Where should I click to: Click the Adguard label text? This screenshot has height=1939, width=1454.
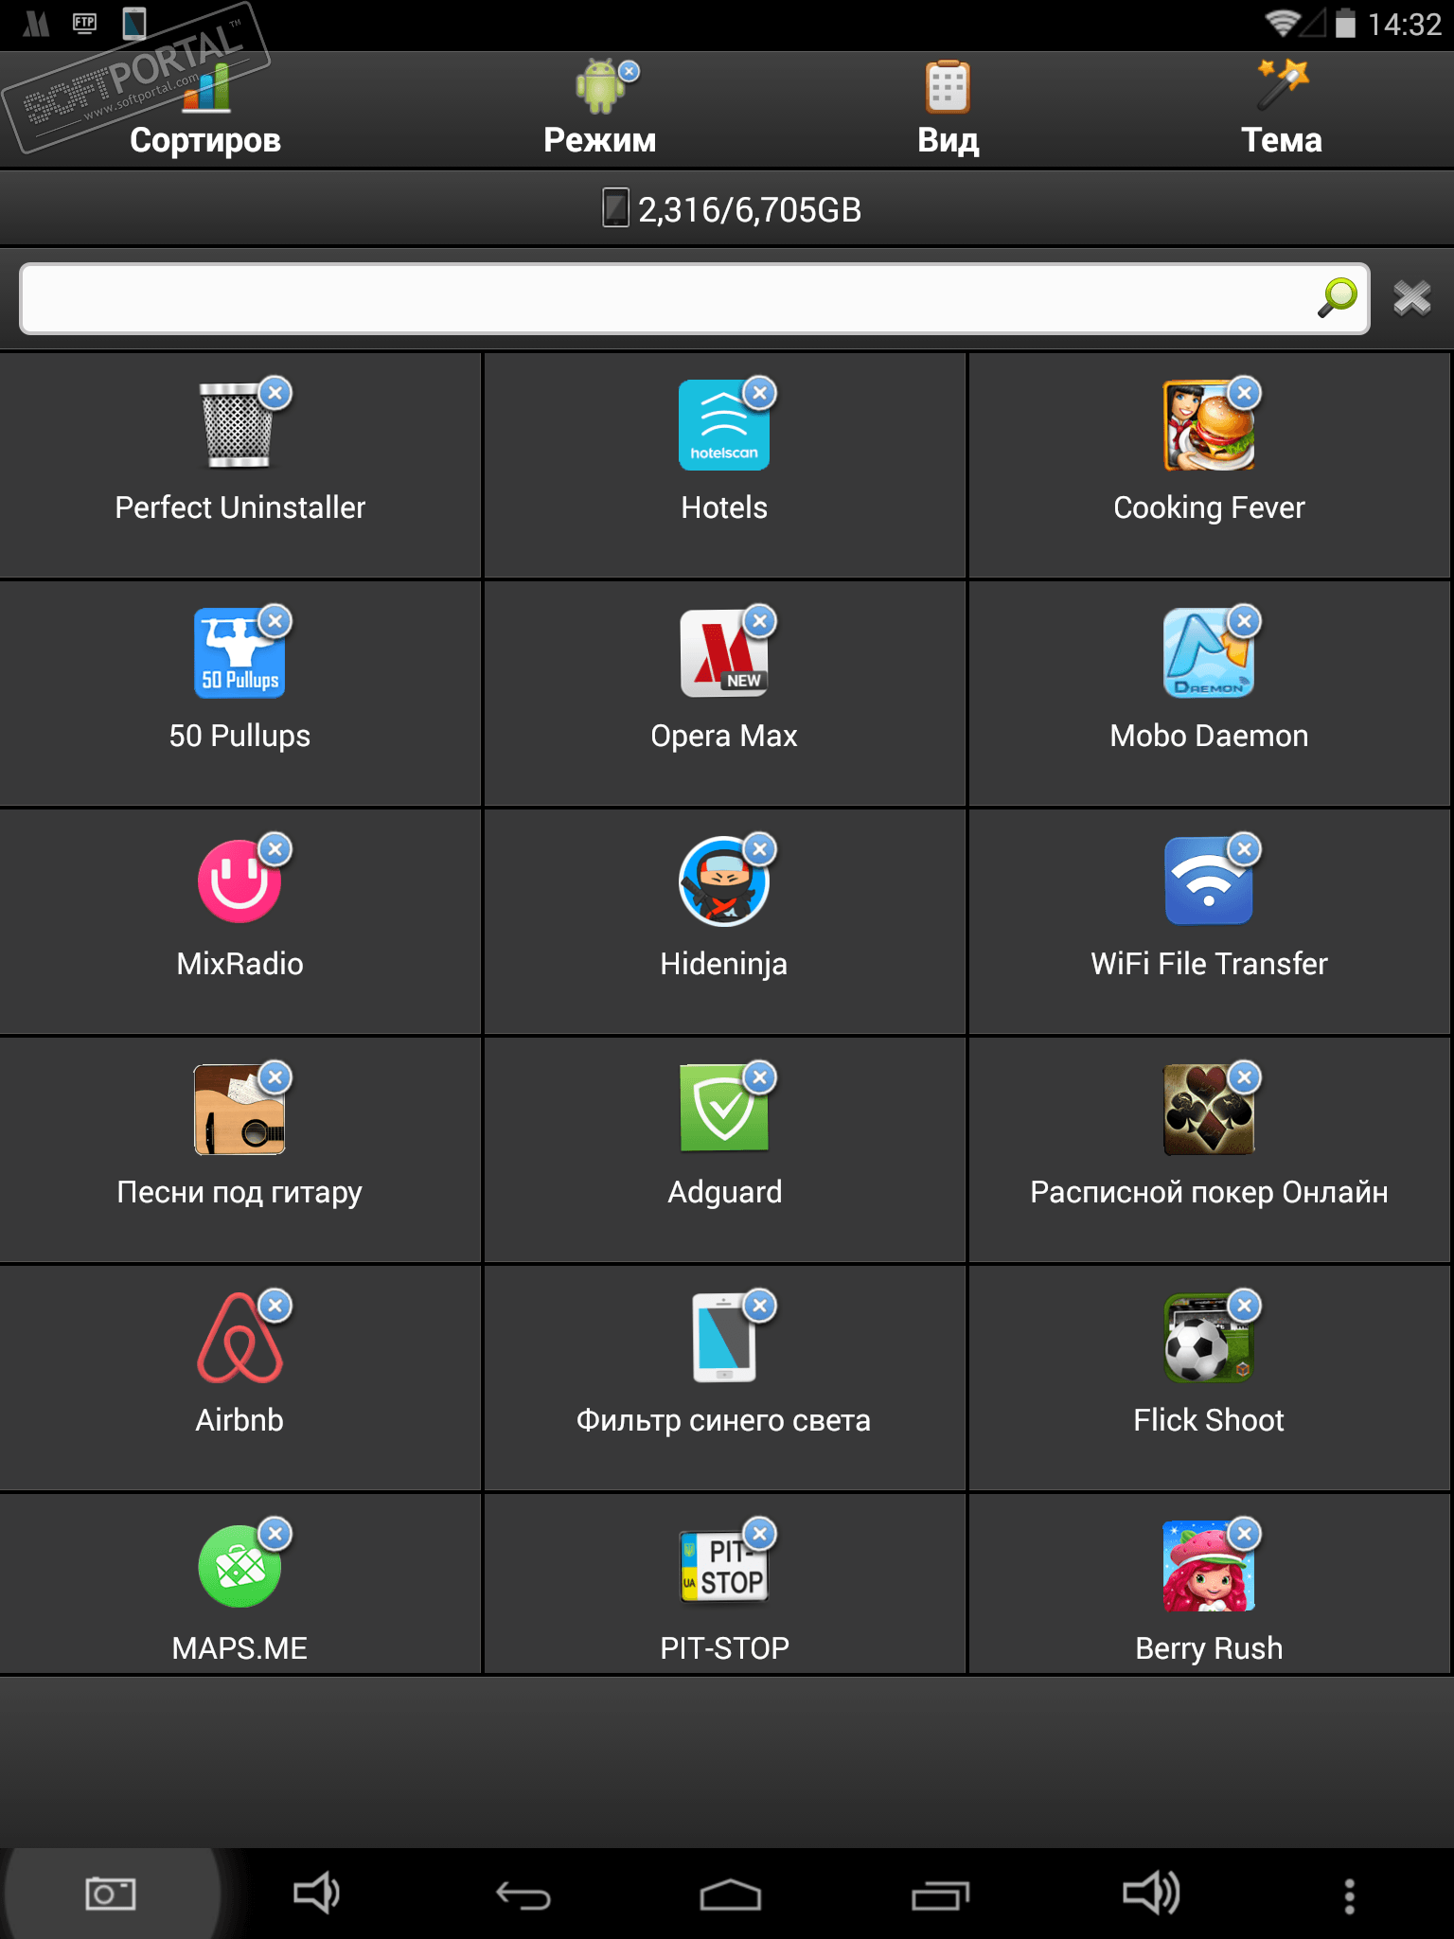(x=724, y=1193)
